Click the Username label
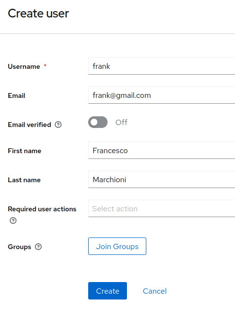The image size is (235, 315). click(x=24, y=66)
